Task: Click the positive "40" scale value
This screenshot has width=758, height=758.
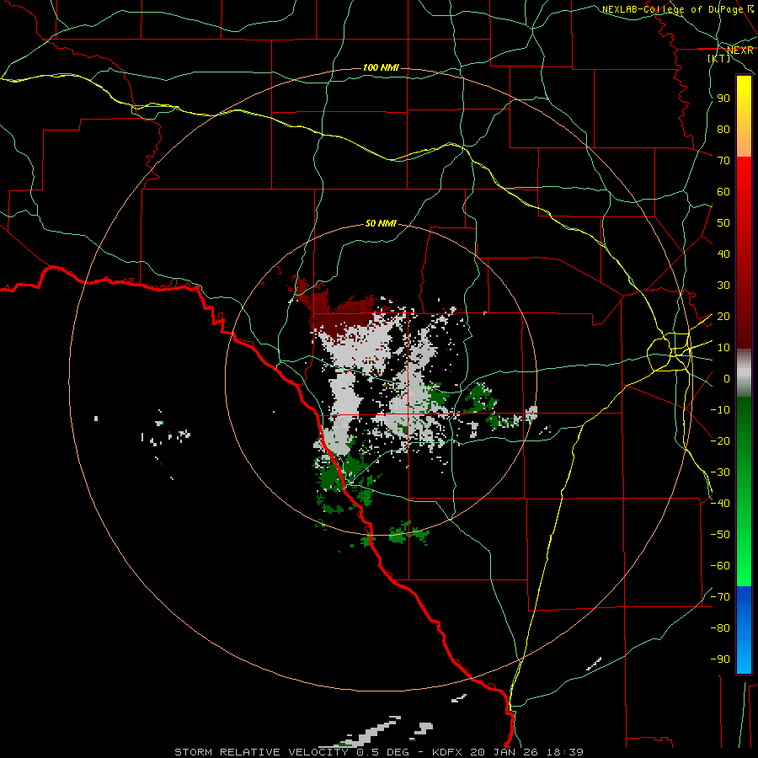Action: [x=723, y=254]
